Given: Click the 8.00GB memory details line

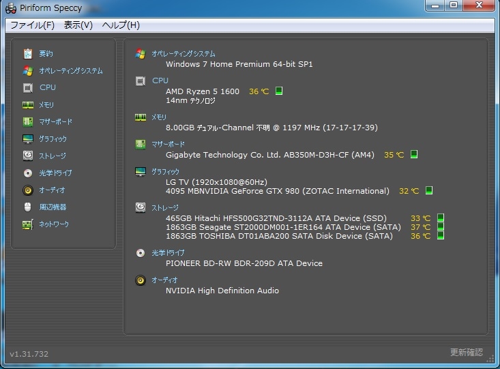Looking at the screenshot, I should tap(271, 128).
